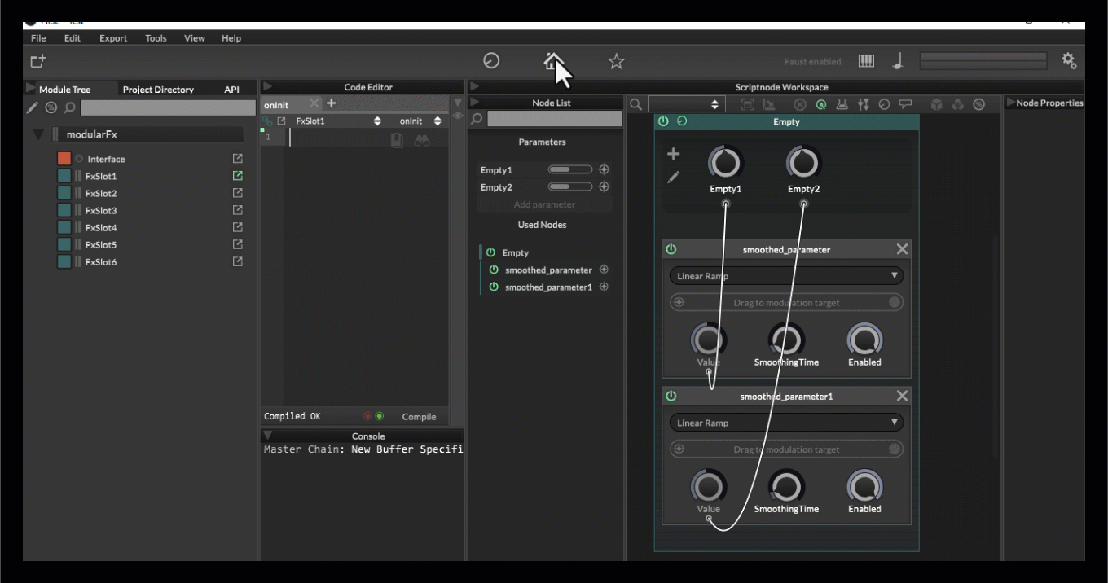Viewport: 1108px width, 583px height.
Task: Click the target icon next to Empty2 parameter
Action: point(604,186)
